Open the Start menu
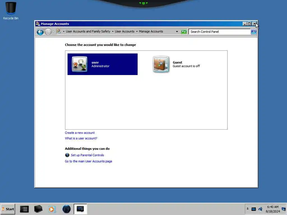 click(x=8, y=209)
